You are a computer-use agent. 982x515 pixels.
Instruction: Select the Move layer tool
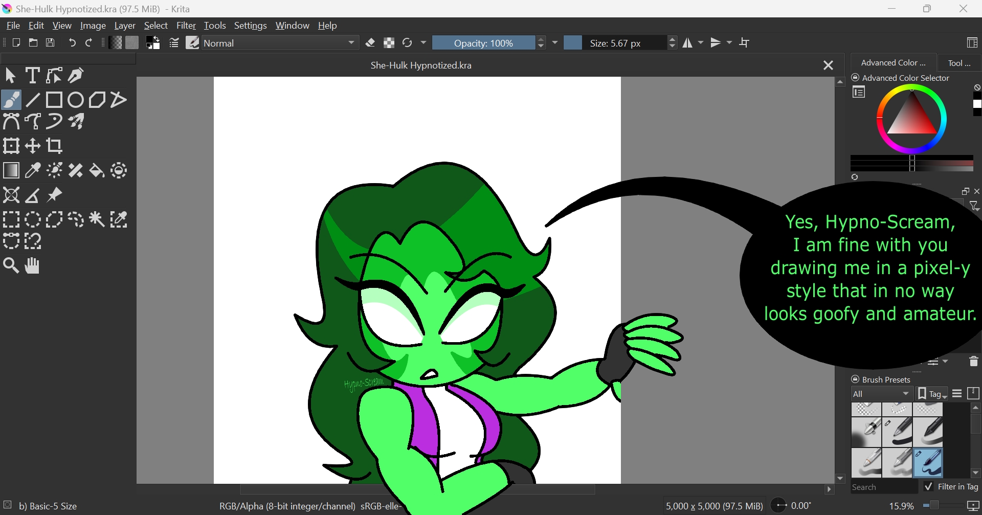tap(33, 146)
